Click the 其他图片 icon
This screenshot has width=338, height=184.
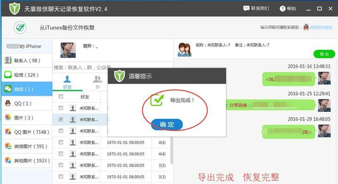pos(8,160)
